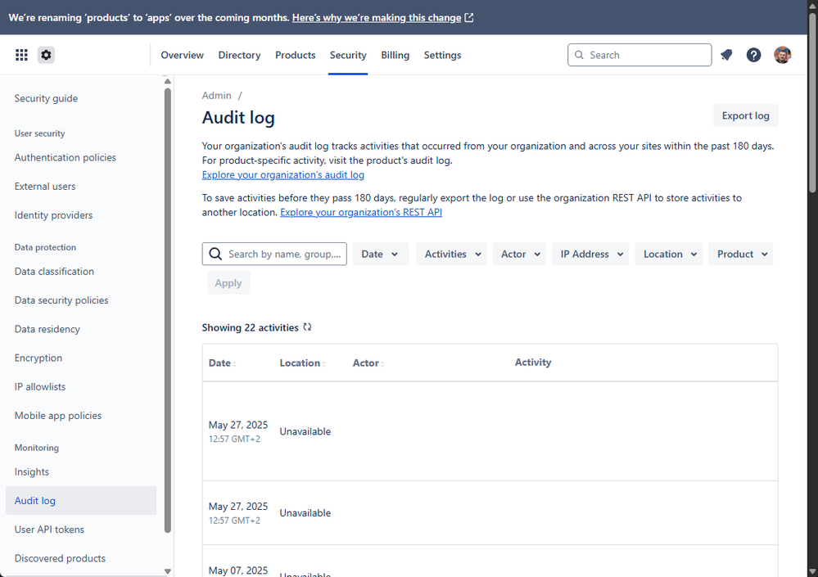Refresh activities with the reload icon
The height and width of the screenshot is (577, 818).
307,327
